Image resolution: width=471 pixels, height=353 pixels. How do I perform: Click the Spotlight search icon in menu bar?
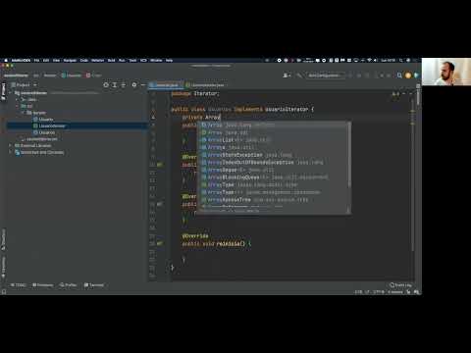[x=400, y=61]
